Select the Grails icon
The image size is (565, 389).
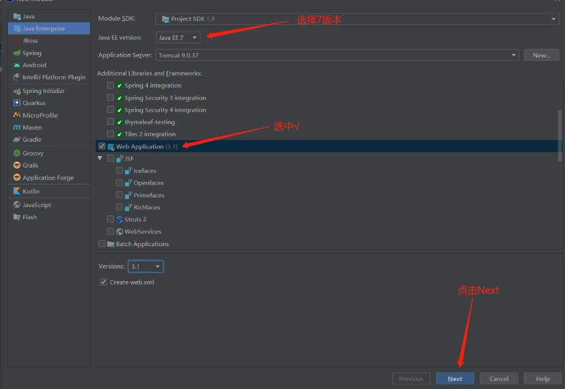click(x=17, y=165)
